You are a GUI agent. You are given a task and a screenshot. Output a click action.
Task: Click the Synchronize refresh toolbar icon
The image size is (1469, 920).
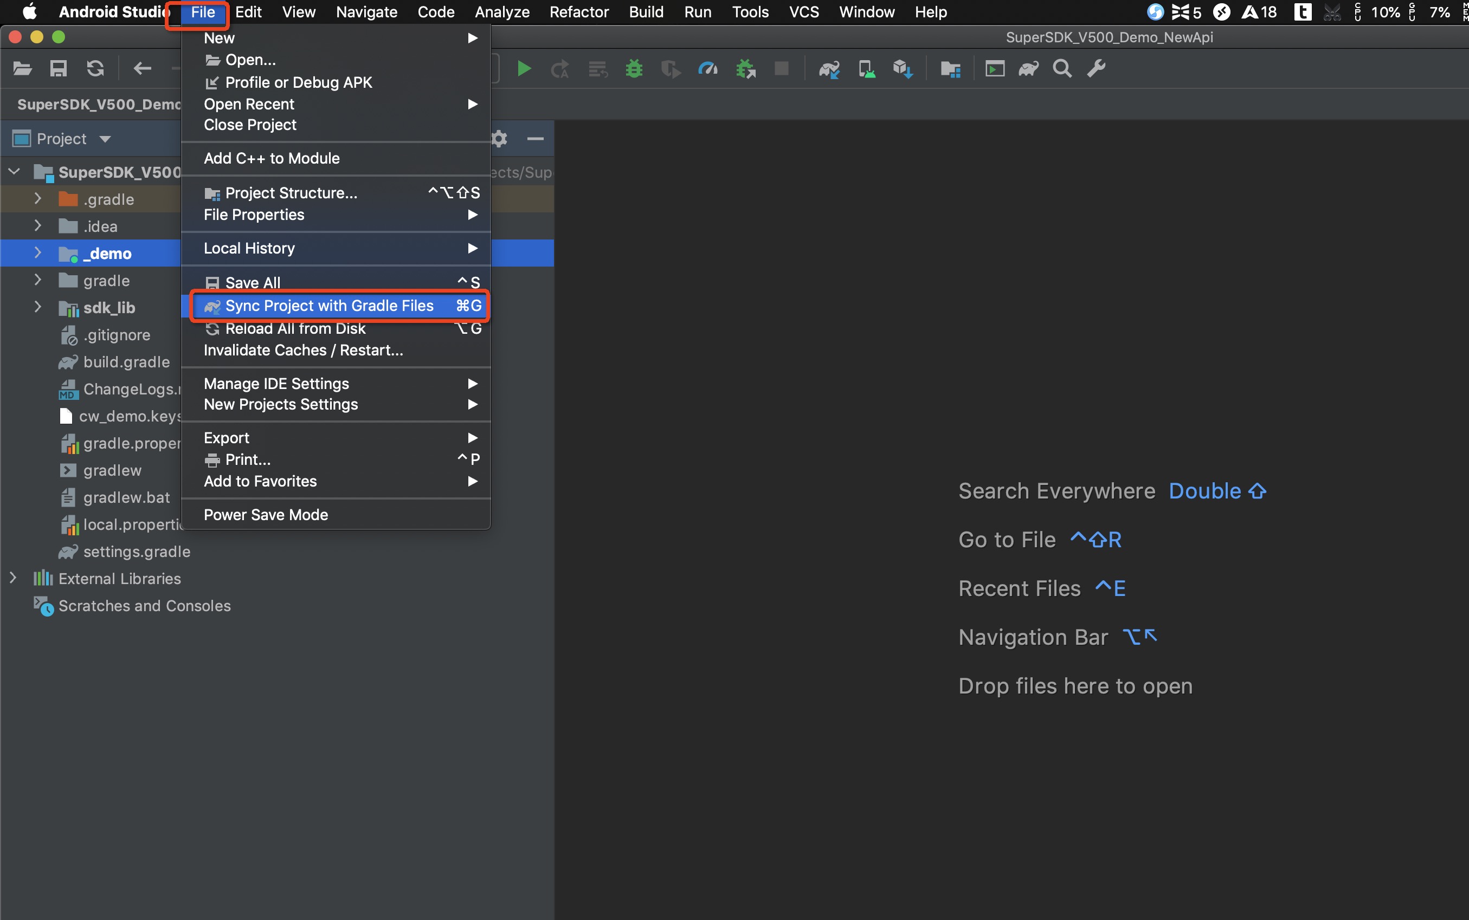95,69
